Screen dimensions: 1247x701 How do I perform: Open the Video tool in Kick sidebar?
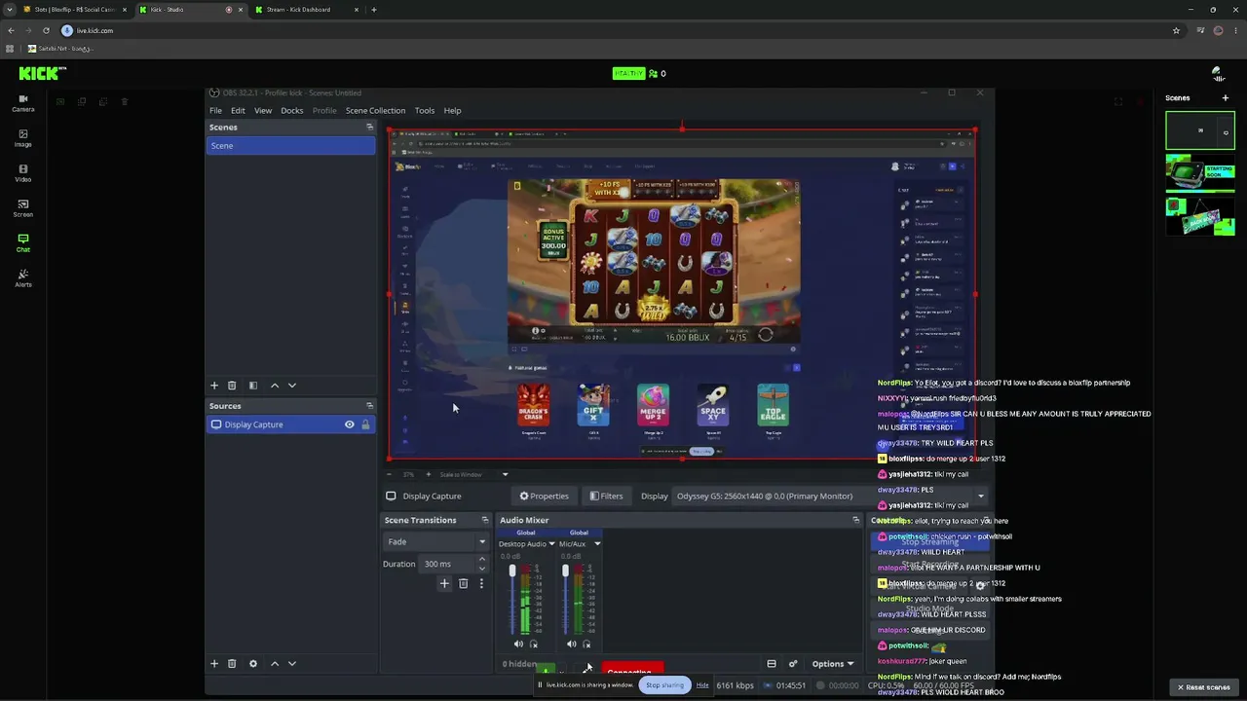[x=23, y=172]
